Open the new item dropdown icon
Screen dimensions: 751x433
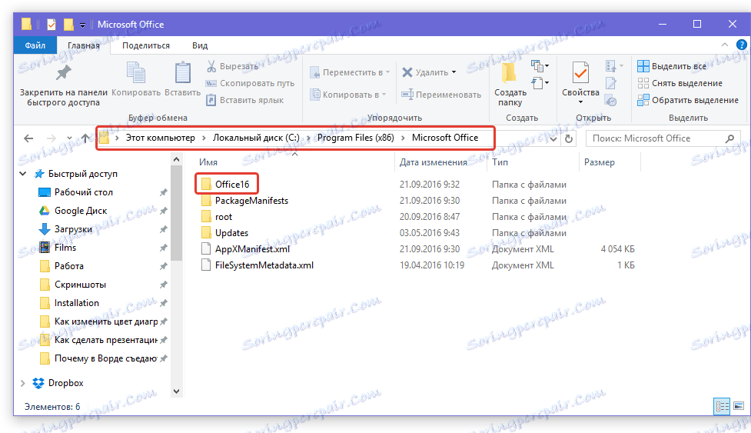point(540,65)
